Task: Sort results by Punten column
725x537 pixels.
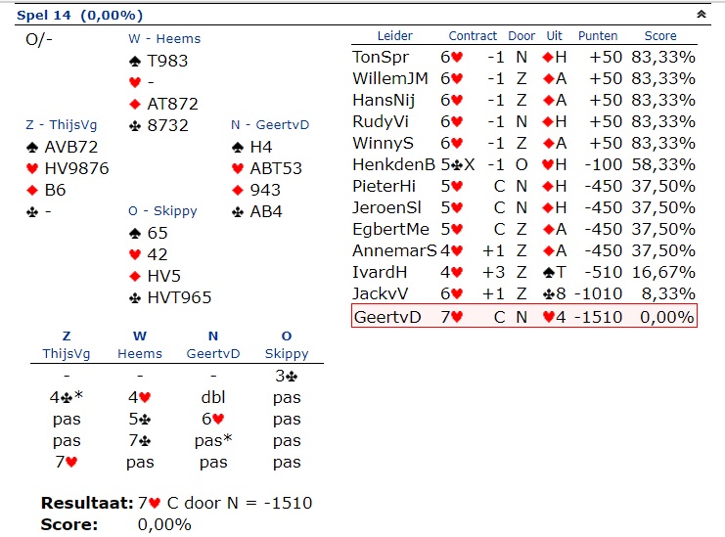Action: click(x=598, y=35)
